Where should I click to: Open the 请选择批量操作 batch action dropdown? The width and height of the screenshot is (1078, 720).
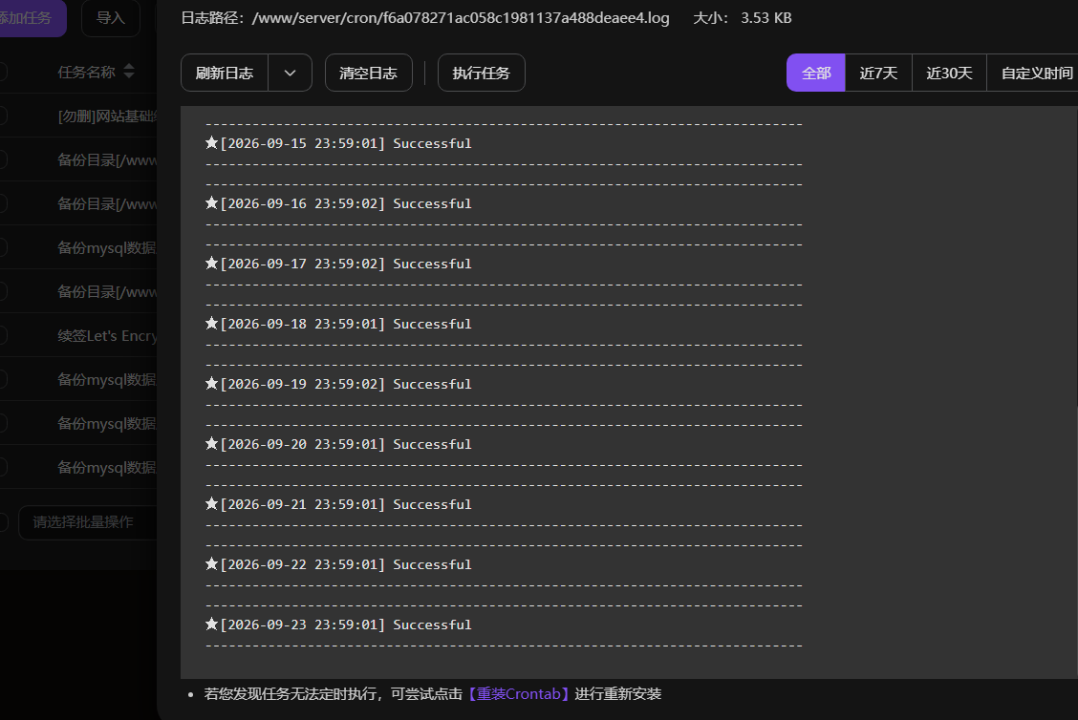pyautogui.click(x=88, y=522)
